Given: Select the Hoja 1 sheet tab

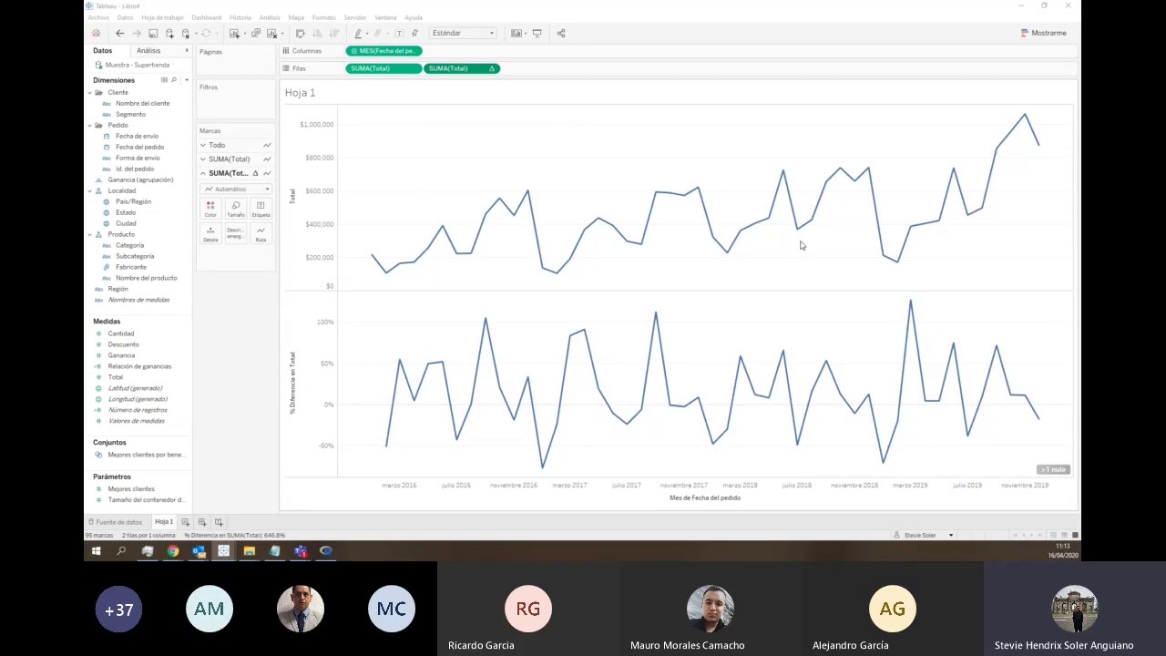Looking at the screenshot, I should [x=164, y=522].
